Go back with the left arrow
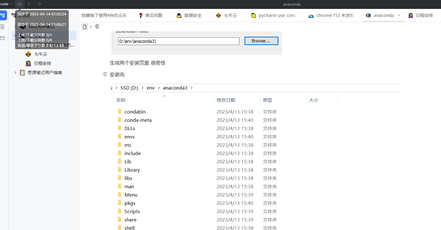 pyautogui.click(x=30, y=4)
